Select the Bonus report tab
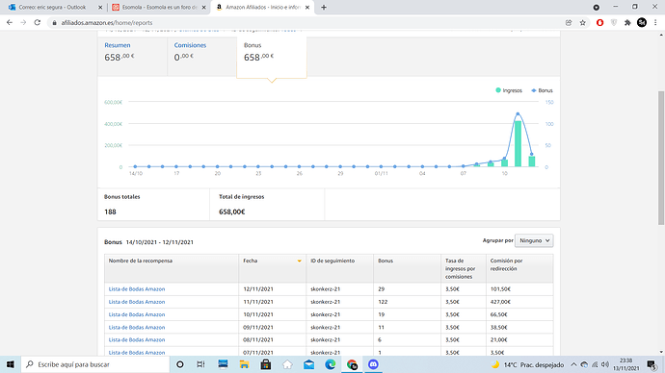Screen dimensions: 665x373 pos(272,57)
